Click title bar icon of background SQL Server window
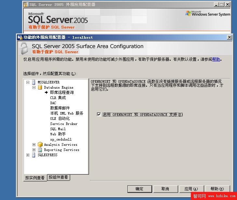This screenshot has height=200, width=237. point(26,5)
